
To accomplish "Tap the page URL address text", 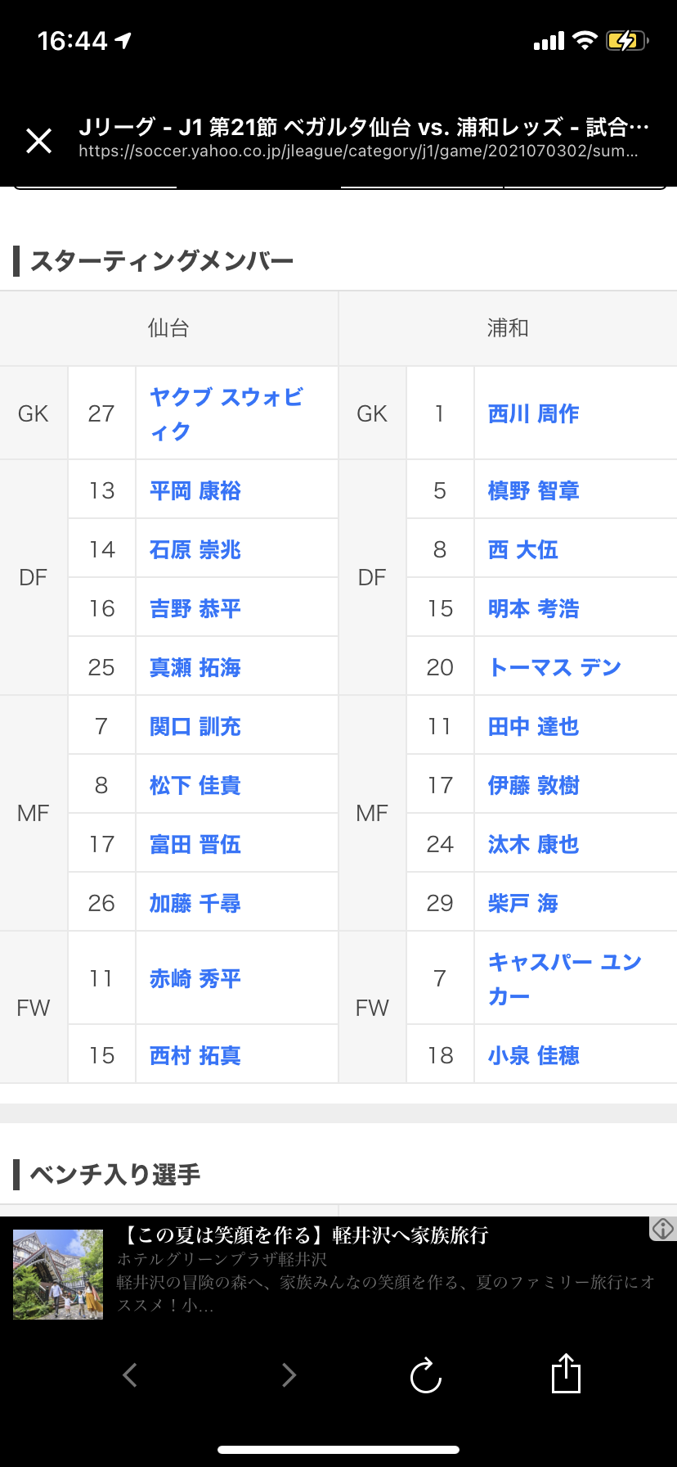I will [357, 151].
